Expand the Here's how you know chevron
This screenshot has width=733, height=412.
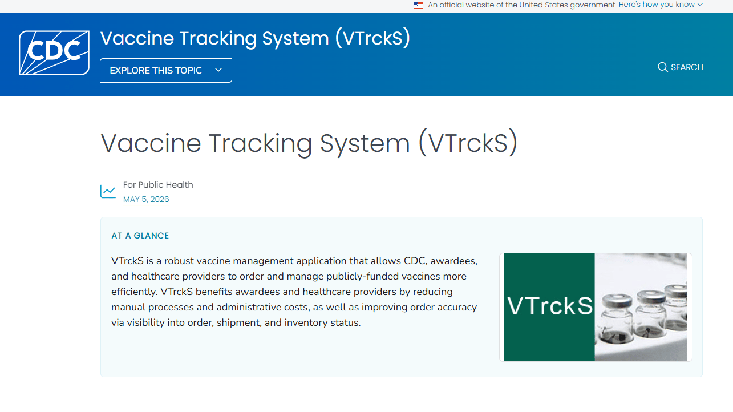pyautogui.click(x=700, y=5)
